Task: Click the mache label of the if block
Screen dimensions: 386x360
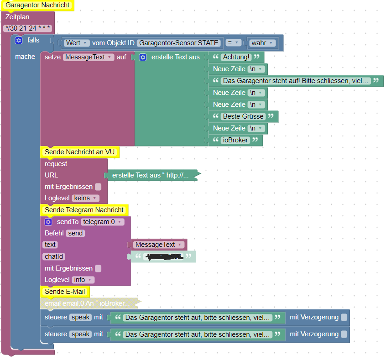Action: pyautogui.click(x=25, y=57)
